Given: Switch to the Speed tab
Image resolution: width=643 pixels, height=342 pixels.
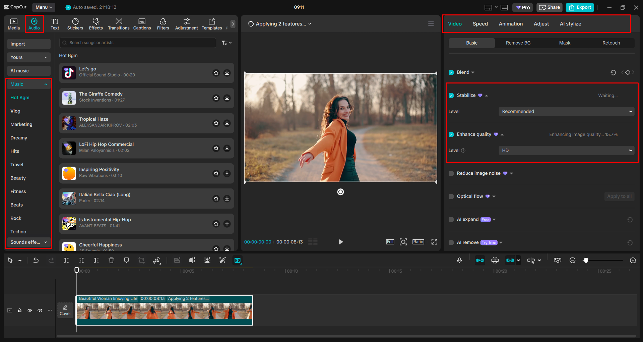Looking at the screenshot, I should 480,23.
